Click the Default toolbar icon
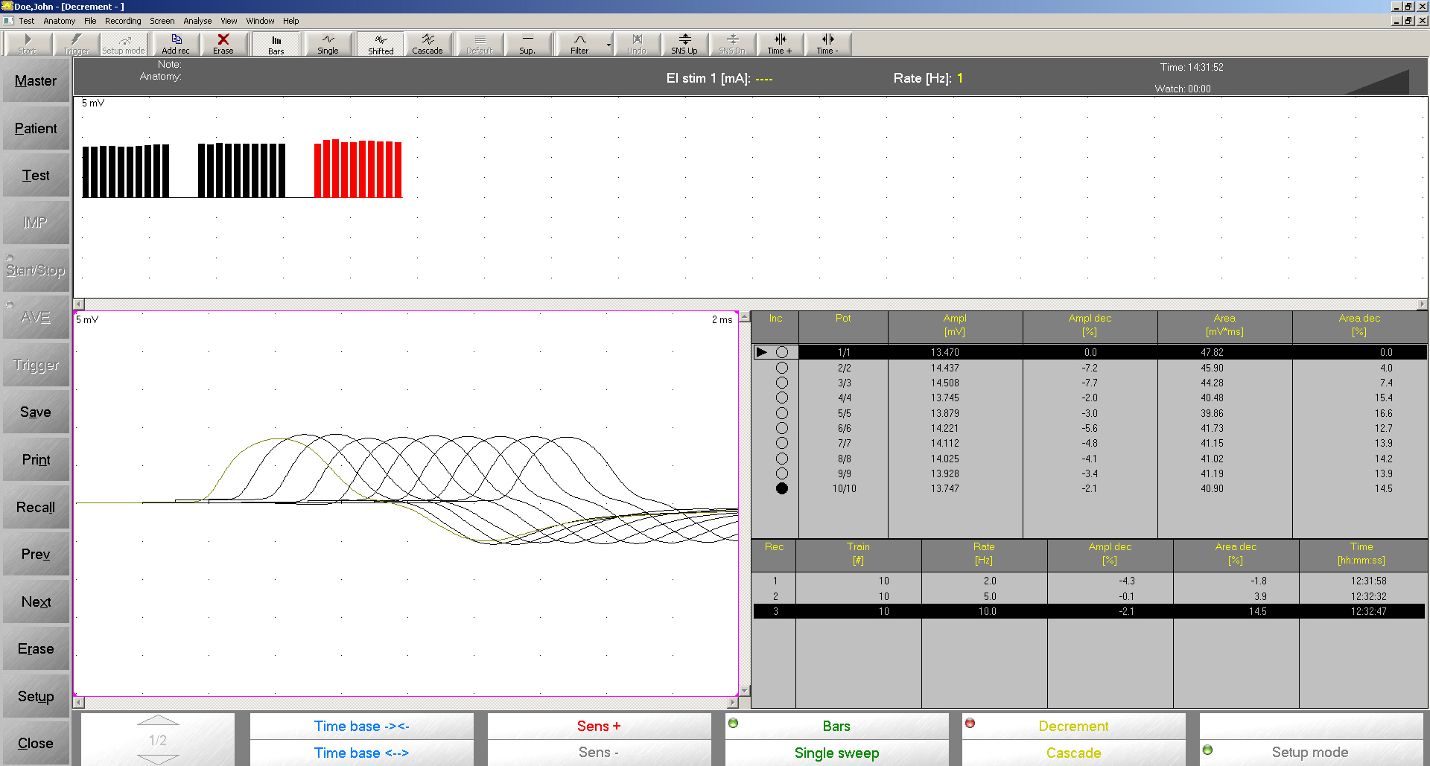This screenshot has width=1430, height=766. (x=480, y=44)
